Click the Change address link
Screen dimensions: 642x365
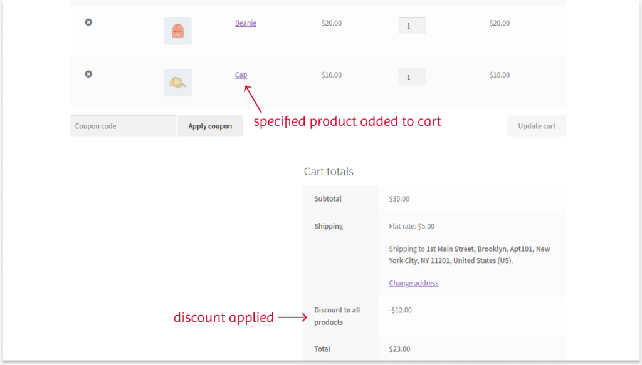413,283
